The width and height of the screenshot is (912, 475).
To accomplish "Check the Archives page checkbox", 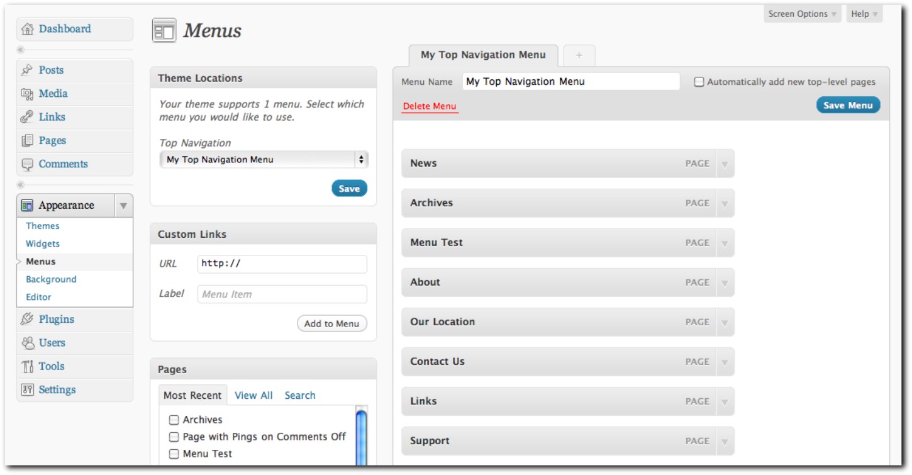I will pos(174,420).
